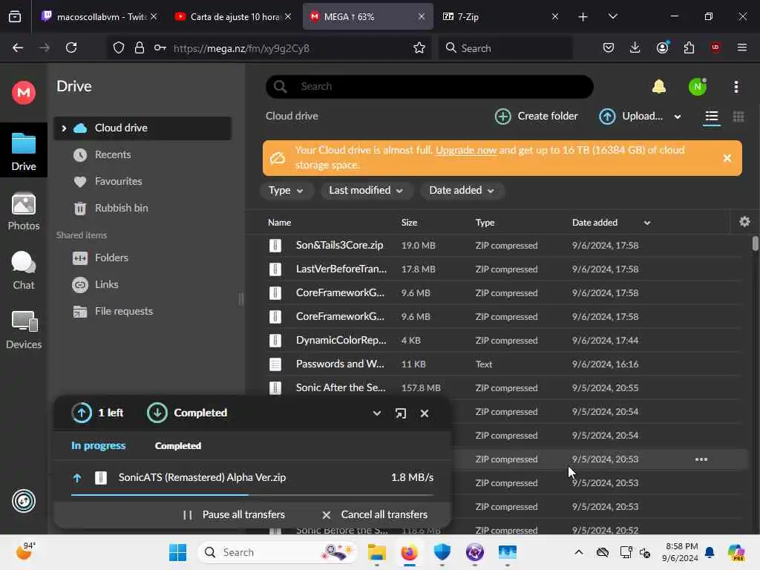The width and height of the screenshot is (760, 570).
Task: Open the Devices section in sidebar
Action: coord(23,330)
